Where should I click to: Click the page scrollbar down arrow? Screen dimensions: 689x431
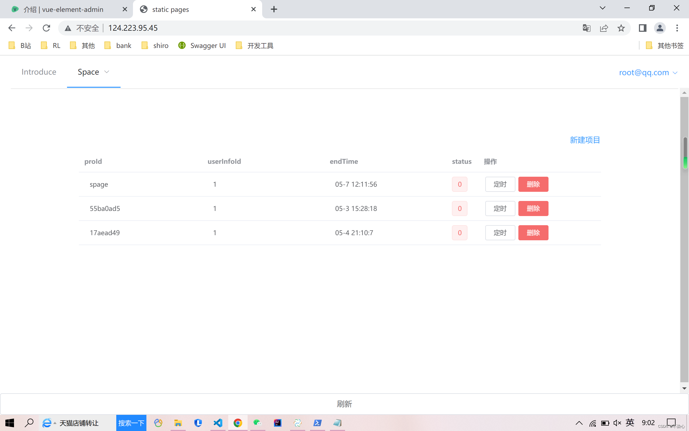(684, 388)
